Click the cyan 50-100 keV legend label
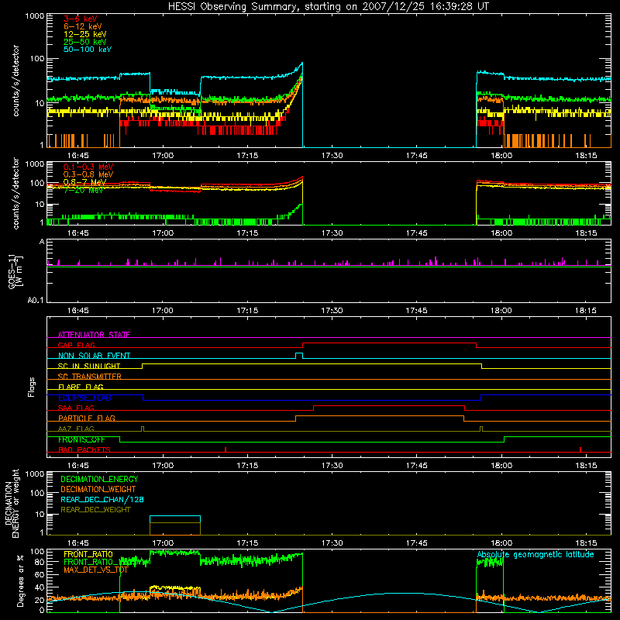 (88, 50)
